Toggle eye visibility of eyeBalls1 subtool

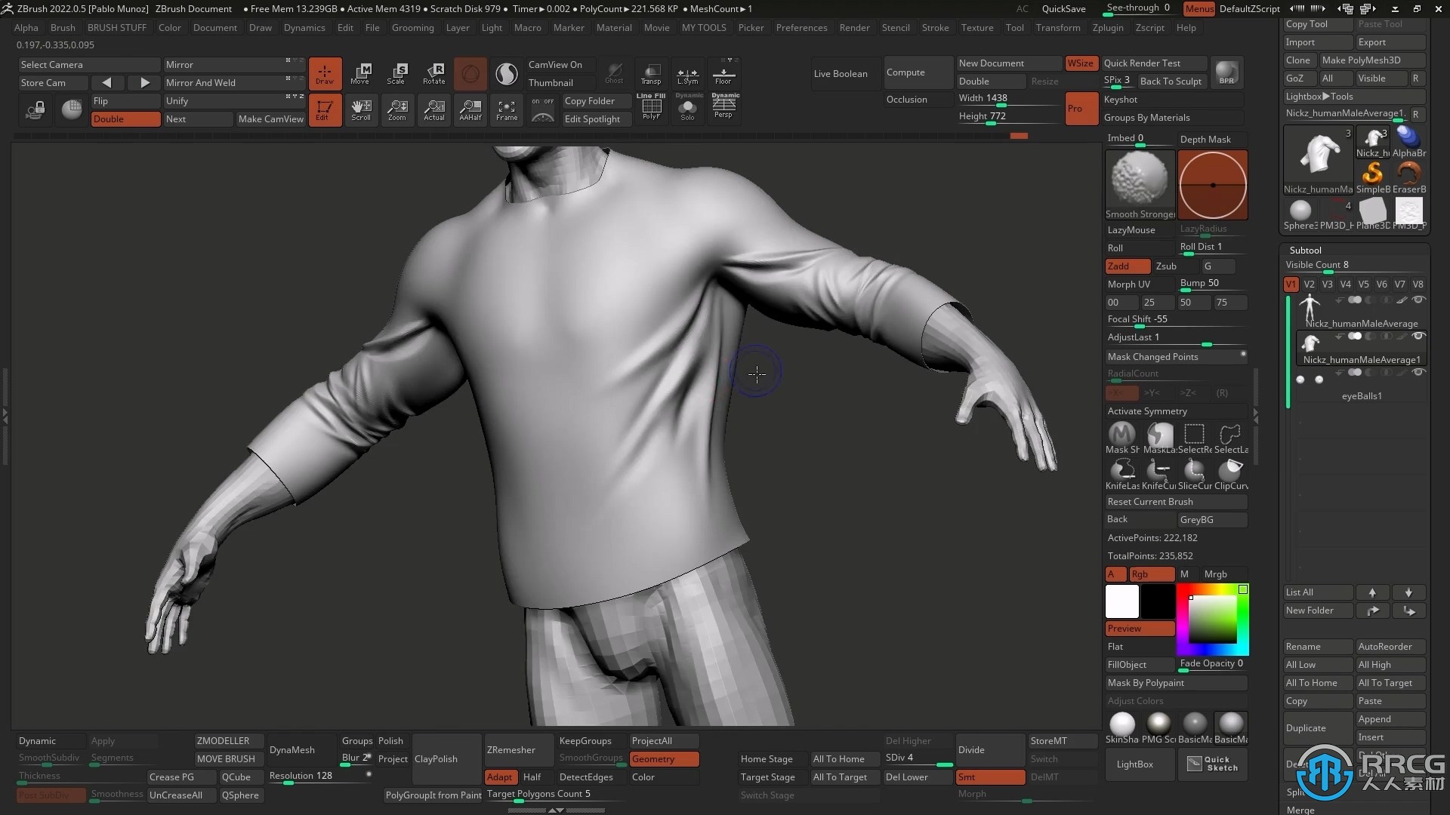click(x=1419, y=372)
